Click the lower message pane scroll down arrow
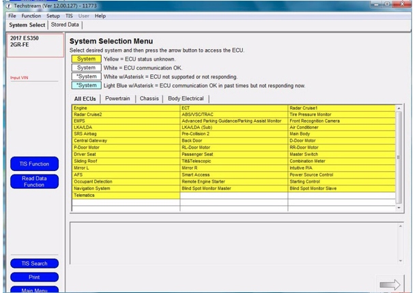This screenshot has height=293, width=419. (x=401, y=261)
